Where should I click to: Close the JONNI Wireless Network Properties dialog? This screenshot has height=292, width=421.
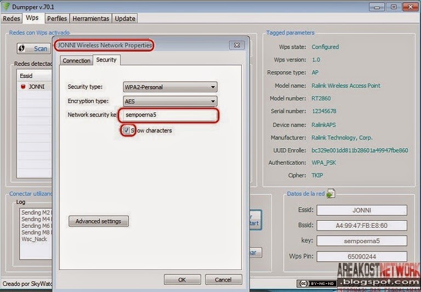click(x=237, y=45)
